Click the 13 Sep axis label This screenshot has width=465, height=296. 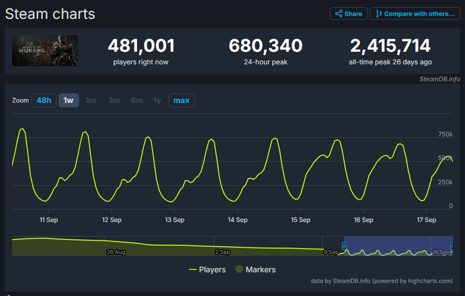pyautogui.click(x=175, y=220)
